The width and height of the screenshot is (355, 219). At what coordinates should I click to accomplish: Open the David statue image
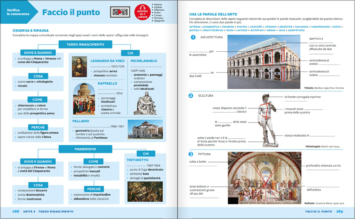click(x=267, y=120)
